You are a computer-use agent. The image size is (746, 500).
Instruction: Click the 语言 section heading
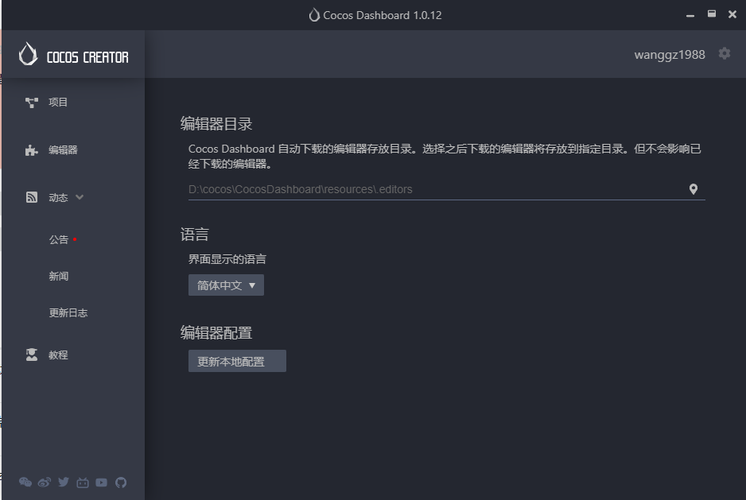click(x=194, y=234)
